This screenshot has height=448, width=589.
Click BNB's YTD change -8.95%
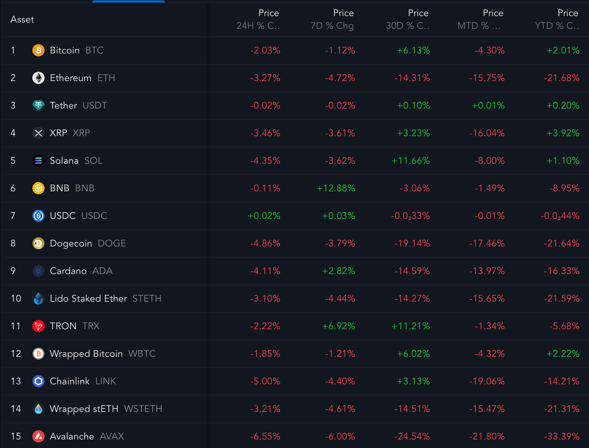(x=564, y=188)
